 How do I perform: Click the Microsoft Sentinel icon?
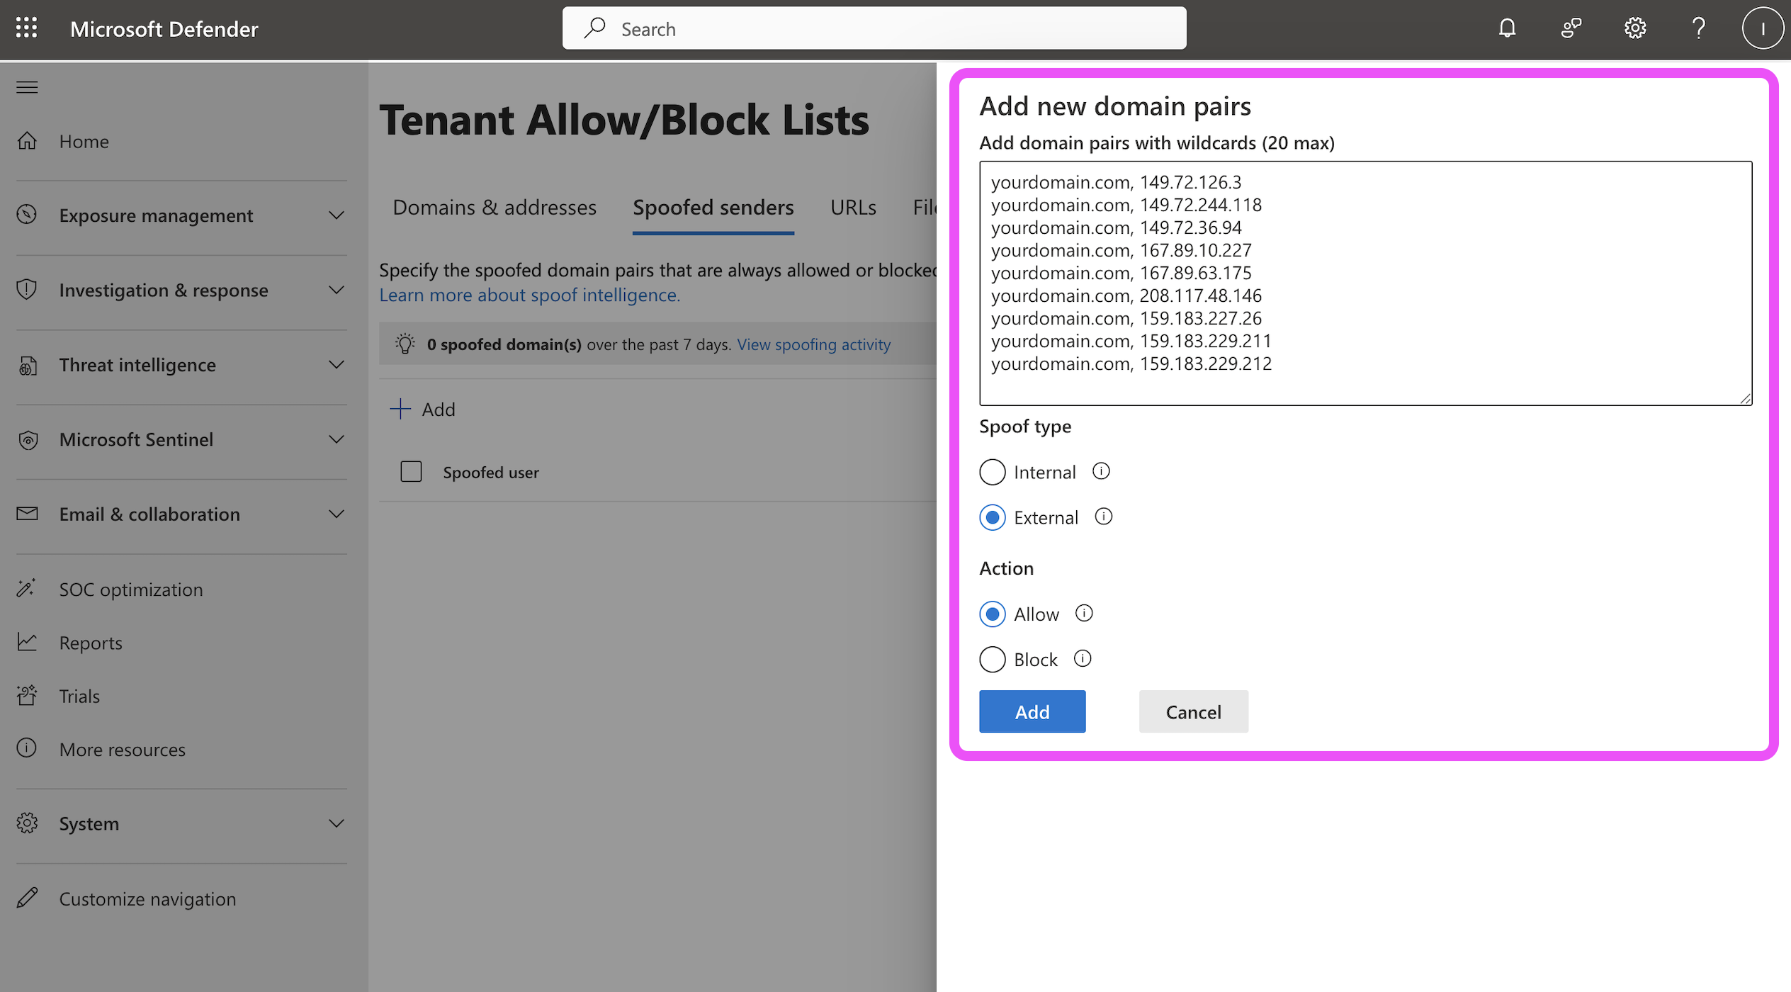point(27,439)
